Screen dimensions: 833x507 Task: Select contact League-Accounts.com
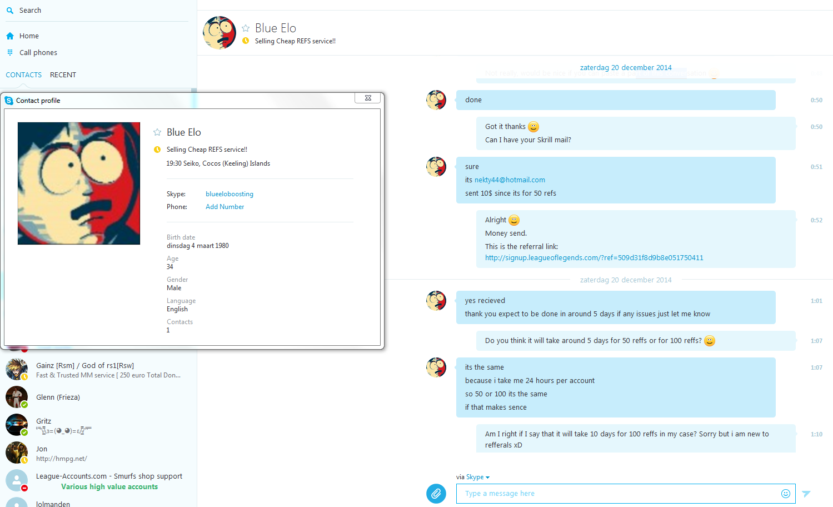[x=99, y=481]
